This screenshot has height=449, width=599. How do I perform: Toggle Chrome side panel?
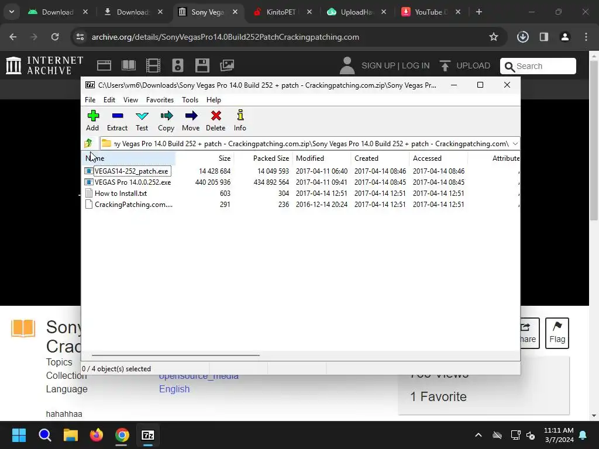544,37
